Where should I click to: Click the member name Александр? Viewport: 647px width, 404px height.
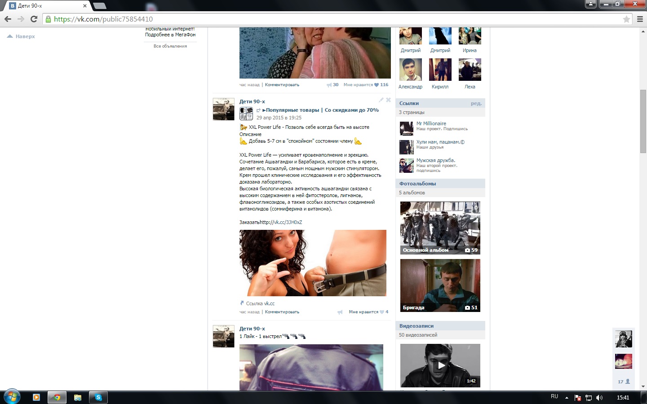(410, 87)
